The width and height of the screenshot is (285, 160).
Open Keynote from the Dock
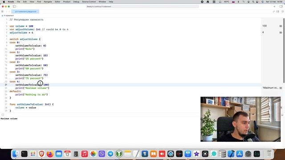[188, 154]
